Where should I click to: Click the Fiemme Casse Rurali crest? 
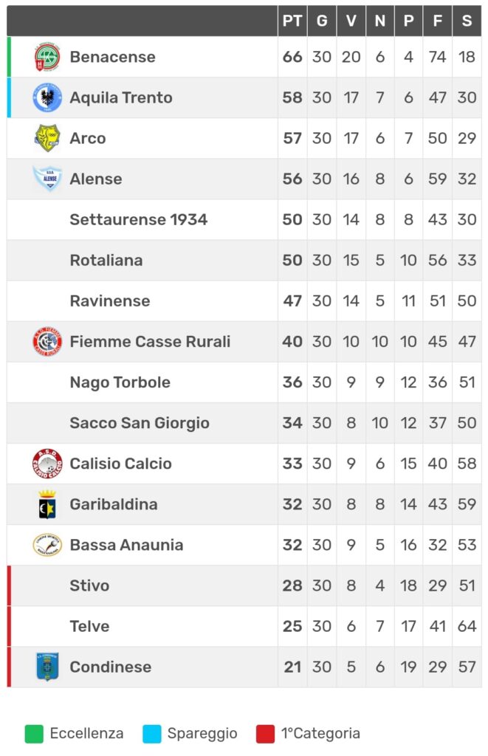47,341
